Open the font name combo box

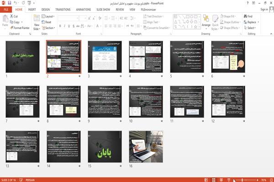click(68, 18)
